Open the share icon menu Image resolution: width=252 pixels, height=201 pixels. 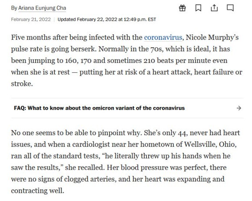coord(214,8)
